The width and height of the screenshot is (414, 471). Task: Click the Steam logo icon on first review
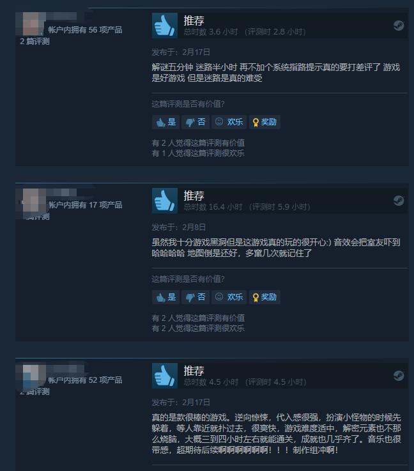pos(399,26)
